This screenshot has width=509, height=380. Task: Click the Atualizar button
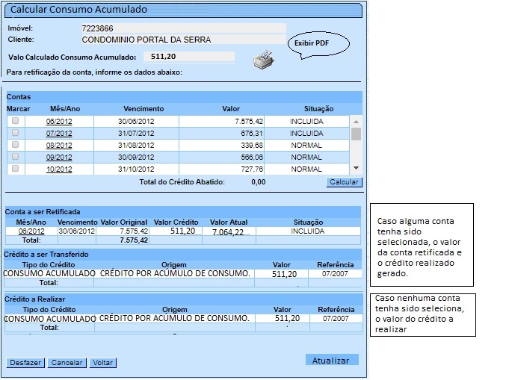(x=331, y=361)
